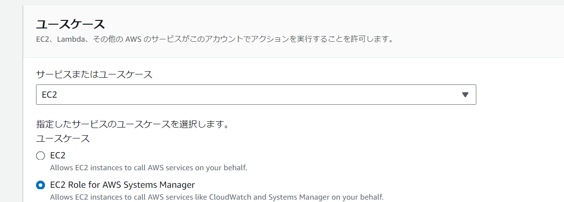The width and height of the screenshot is (564, 202).
Task: Click the "EC2 Role for AWS Systems Manager" label
Action: click(122, 184)
